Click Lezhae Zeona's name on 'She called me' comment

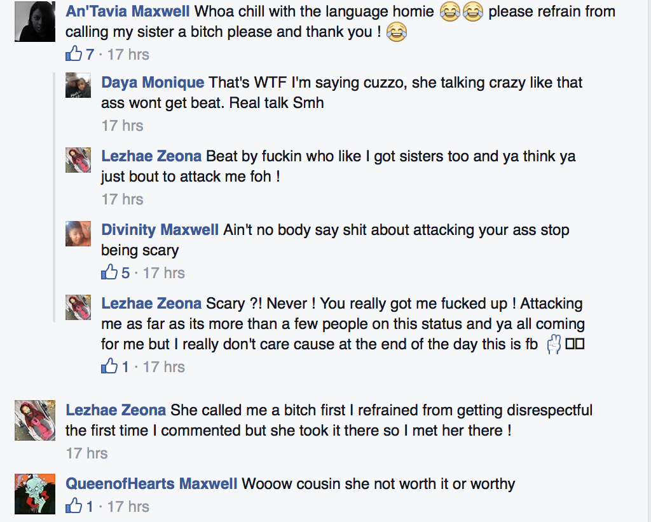[116, 410]
